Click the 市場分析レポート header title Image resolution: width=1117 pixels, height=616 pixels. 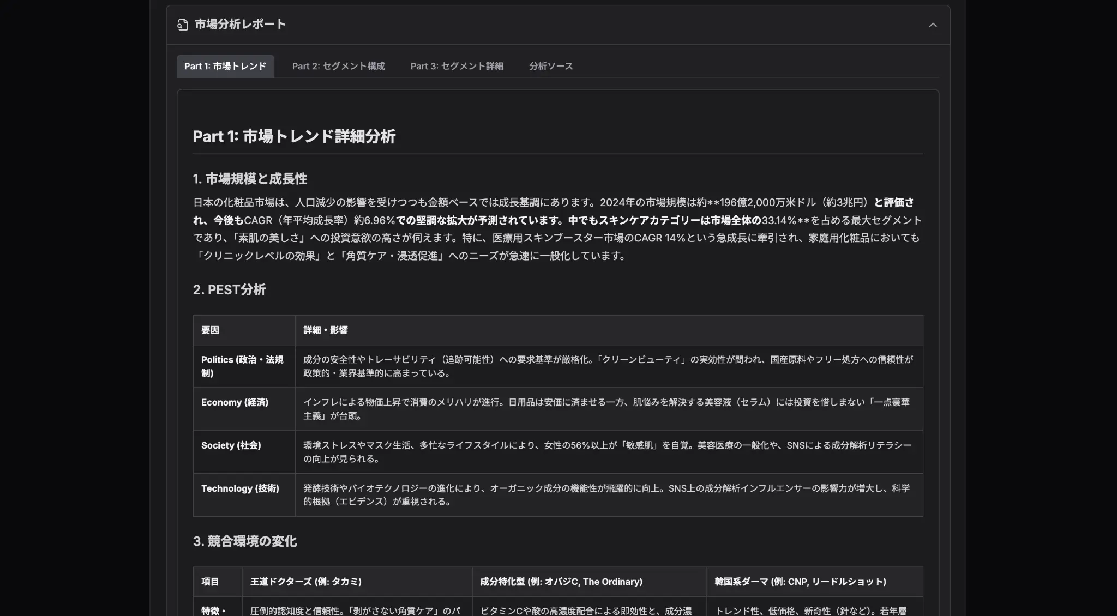pos(240,25)
